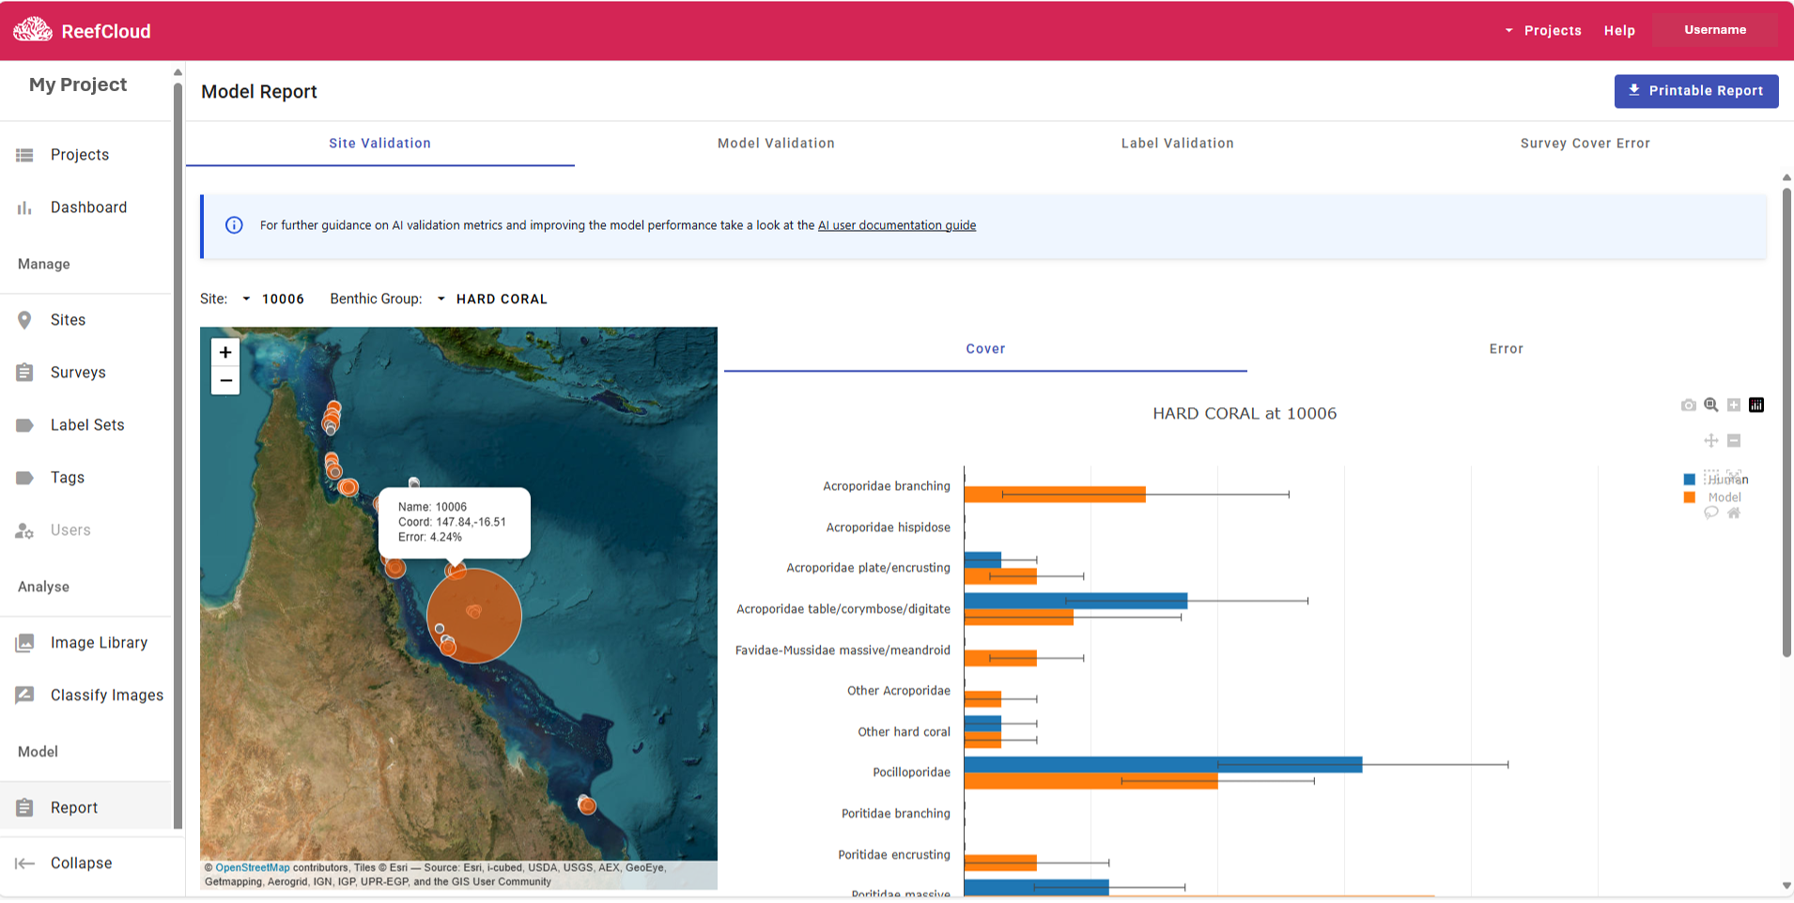Click the Printable Report button
This screenshot has height=903, width=1794.
click(x=1695, y=91)
